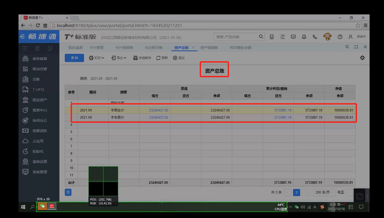Click the 发送邮件 send email button
The image size is (384, 218).
(142, 58)
